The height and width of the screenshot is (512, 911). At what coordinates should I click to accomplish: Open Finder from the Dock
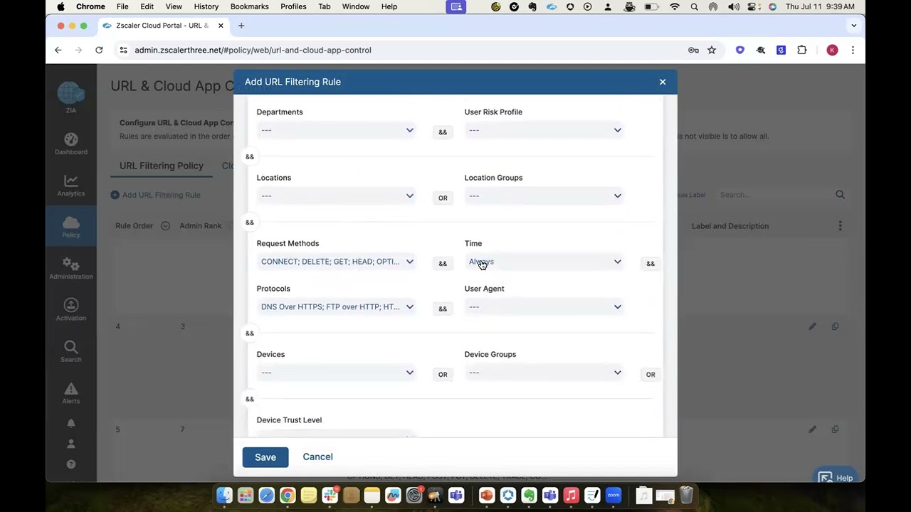[x=224, y=495]
